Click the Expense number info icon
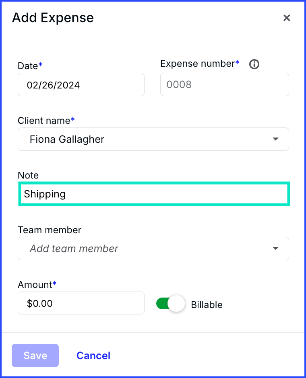The height and width of the screenshot is (378, 306). (254, 64)
